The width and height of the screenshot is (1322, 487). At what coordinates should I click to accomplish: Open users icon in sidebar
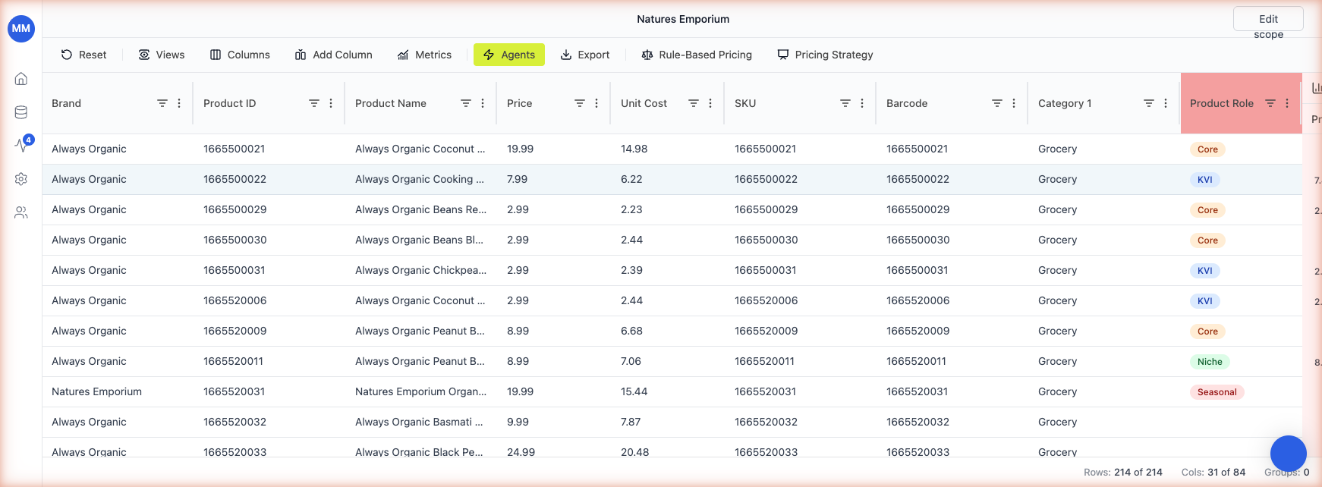pos(21,213)
